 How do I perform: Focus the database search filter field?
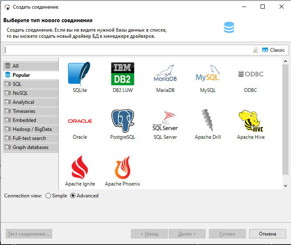(x=128, y=50)
